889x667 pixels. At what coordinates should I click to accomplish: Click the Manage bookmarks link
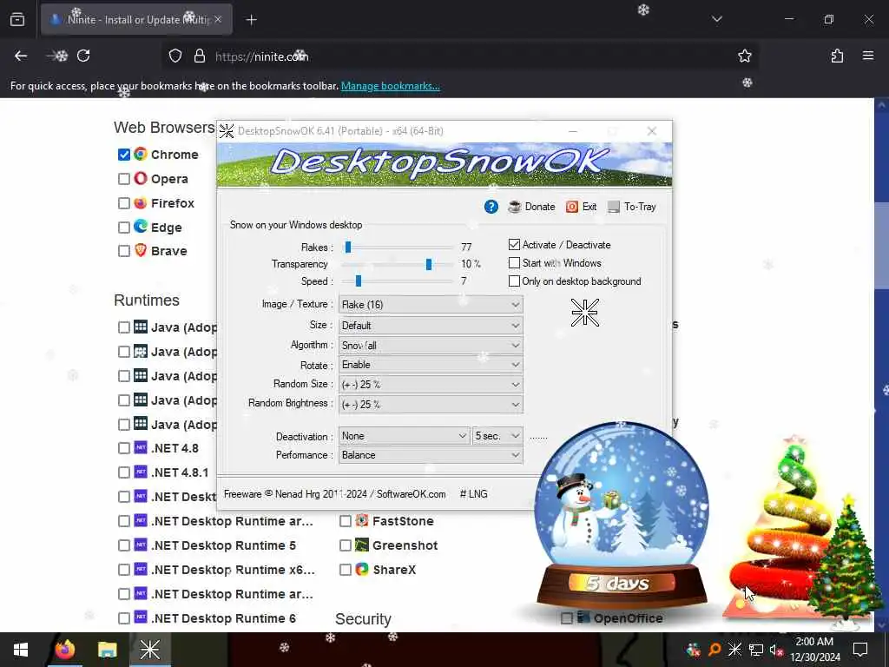390,86
